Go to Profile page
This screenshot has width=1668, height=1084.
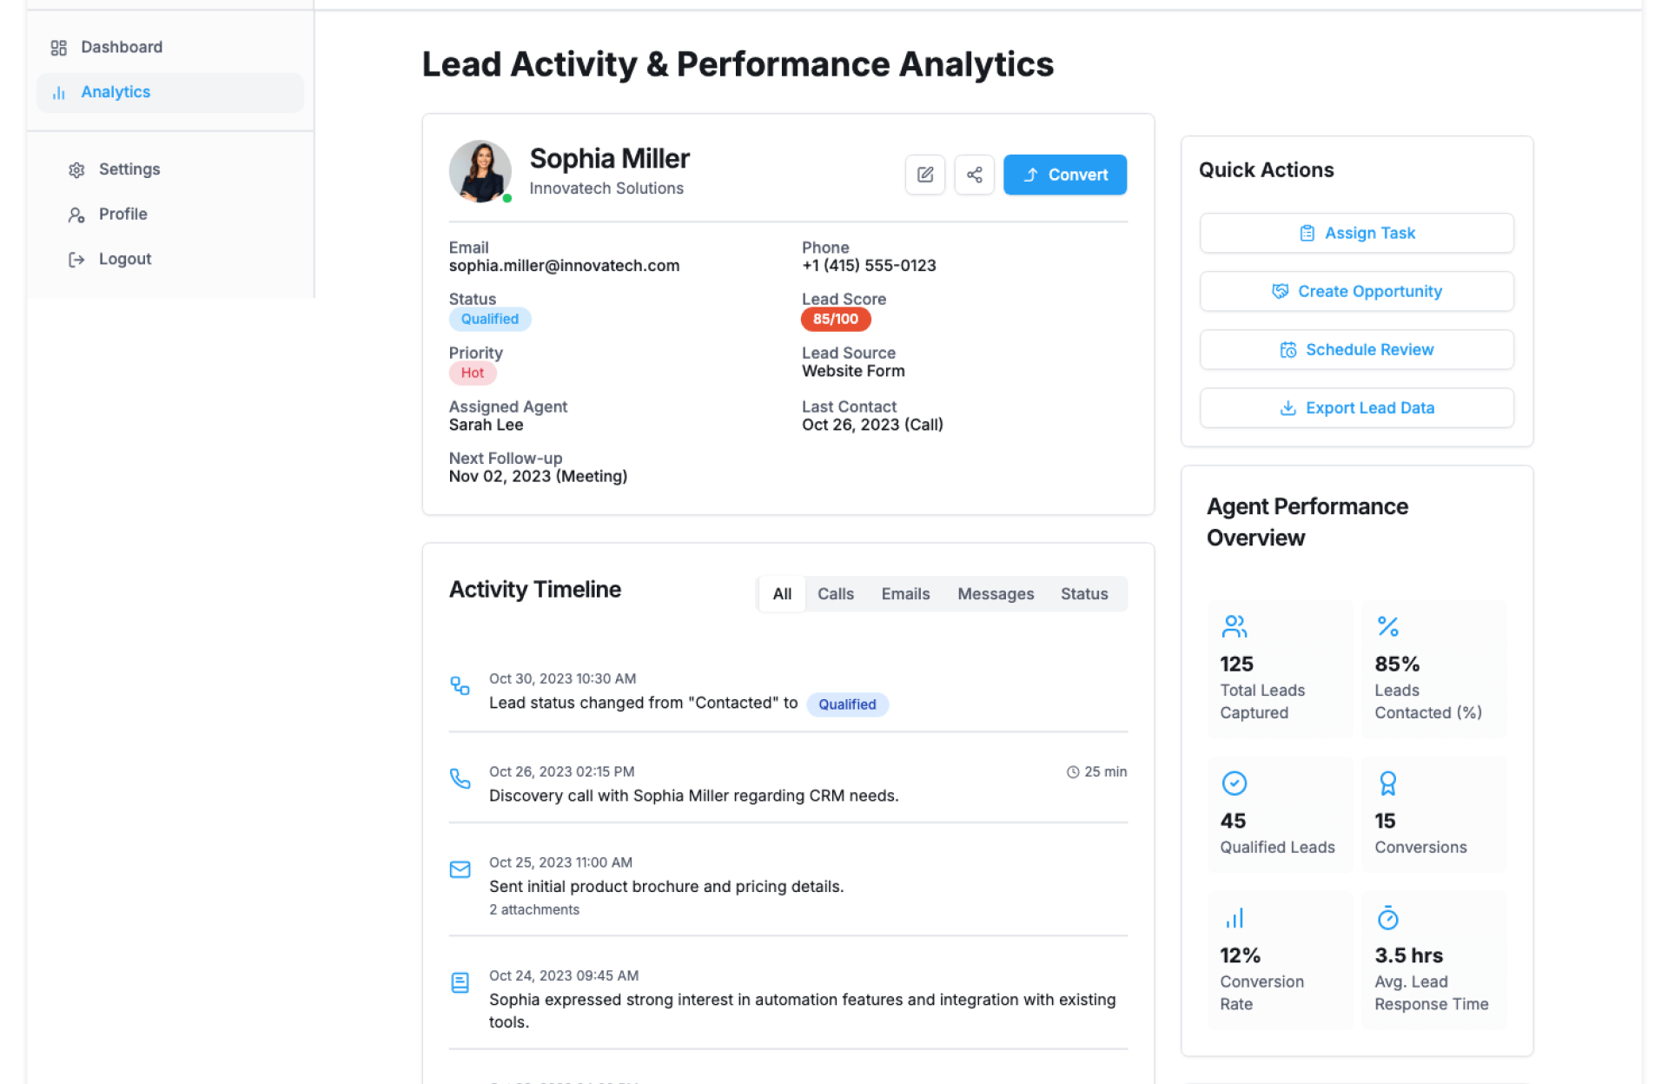pyautogui.click(x=122, y=215)
